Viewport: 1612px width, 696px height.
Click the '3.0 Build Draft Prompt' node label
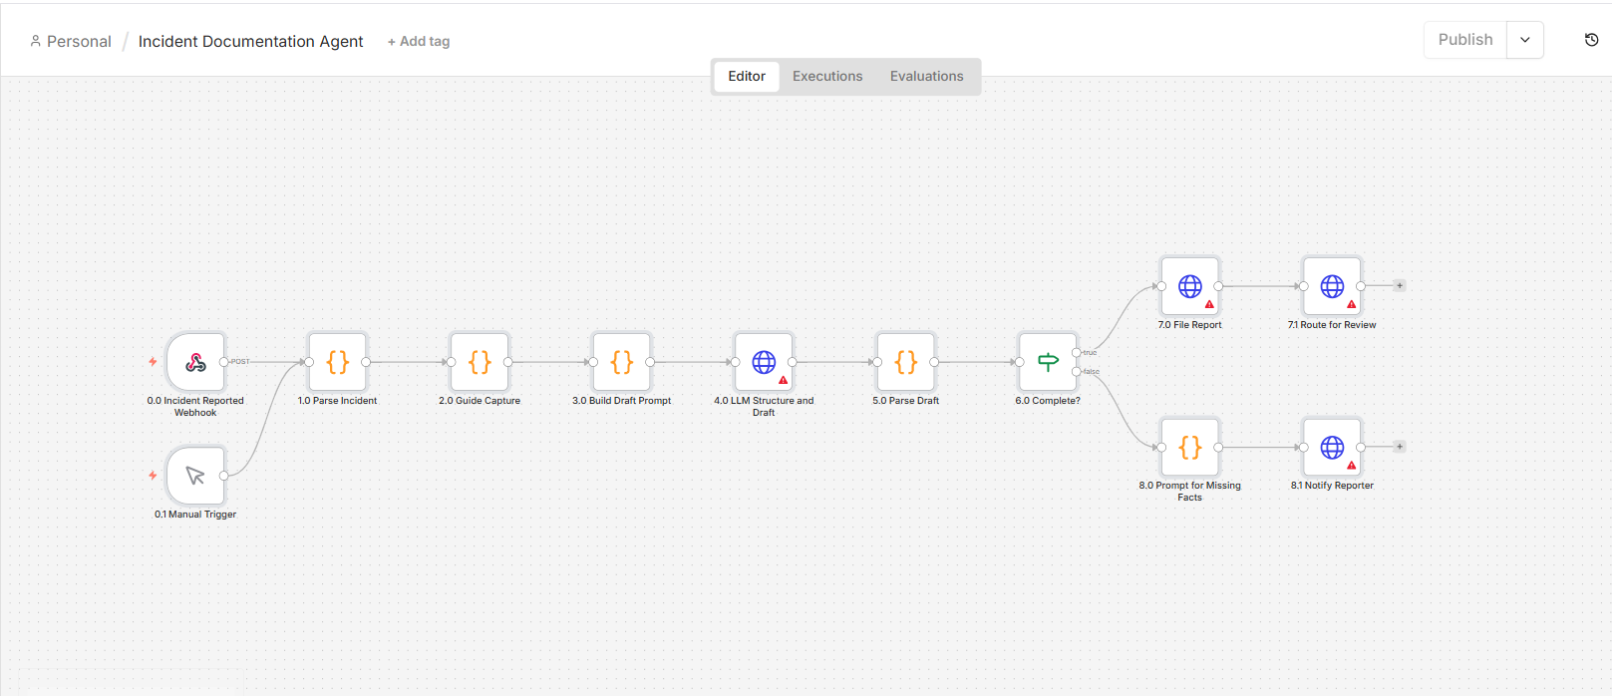tap(622, 401)
